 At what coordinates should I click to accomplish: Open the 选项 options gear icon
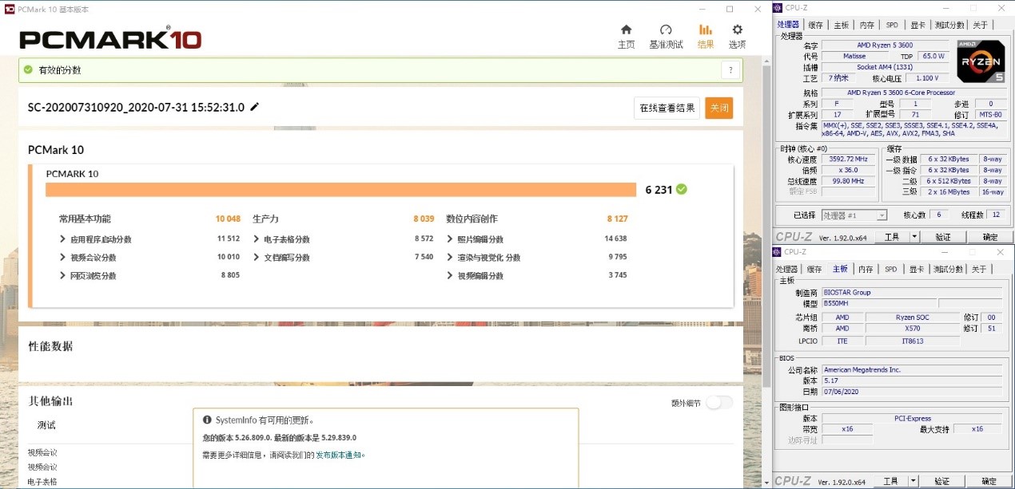737,30
